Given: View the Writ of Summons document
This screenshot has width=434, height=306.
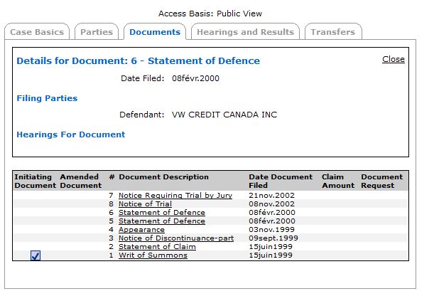Looking at the screenshot, I should 153,255.
